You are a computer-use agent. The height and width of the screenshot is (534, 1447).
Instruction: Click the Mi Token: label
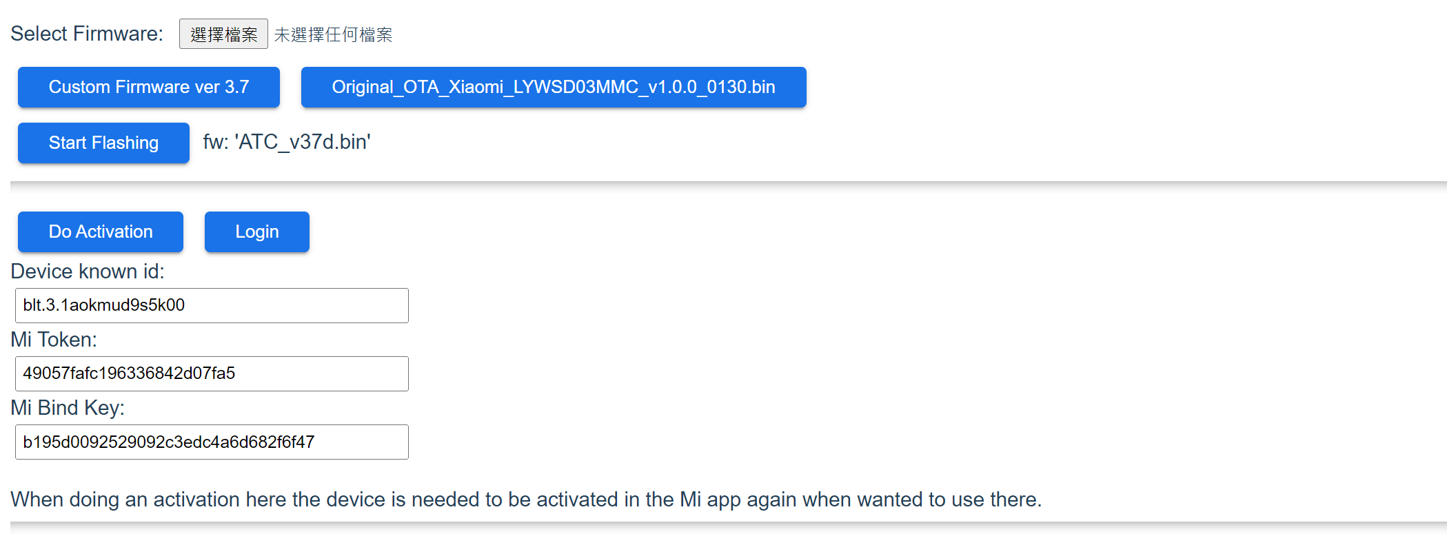54,340
